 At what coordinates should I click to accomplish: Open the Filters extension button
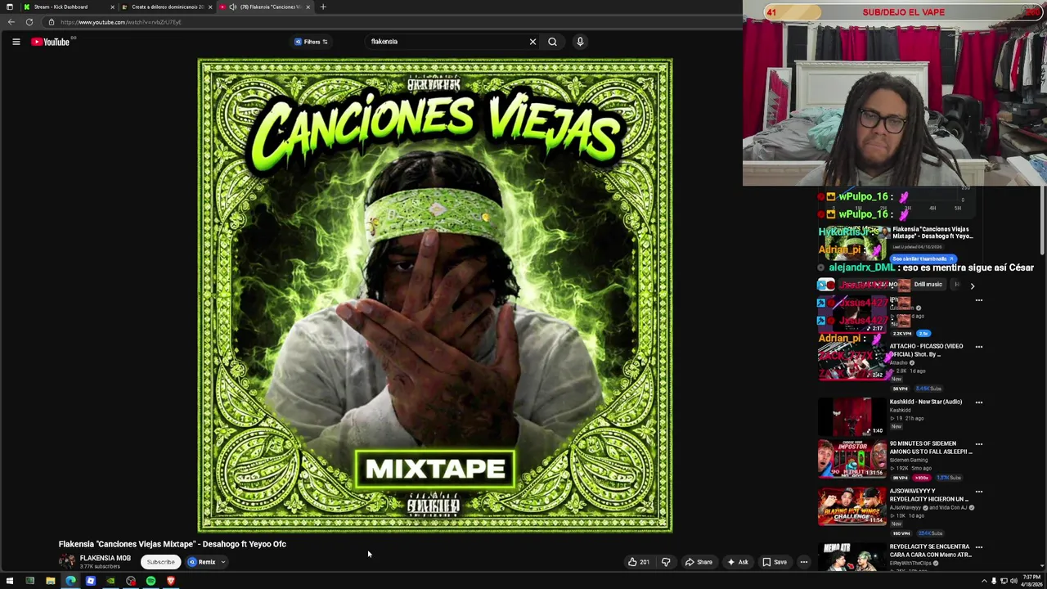click(312, 42)
